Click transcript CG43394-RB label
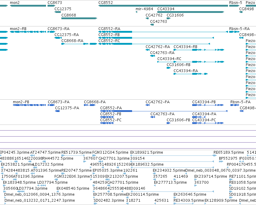The width and height of the screenshot is (256, 205). [x=186, y=47]
